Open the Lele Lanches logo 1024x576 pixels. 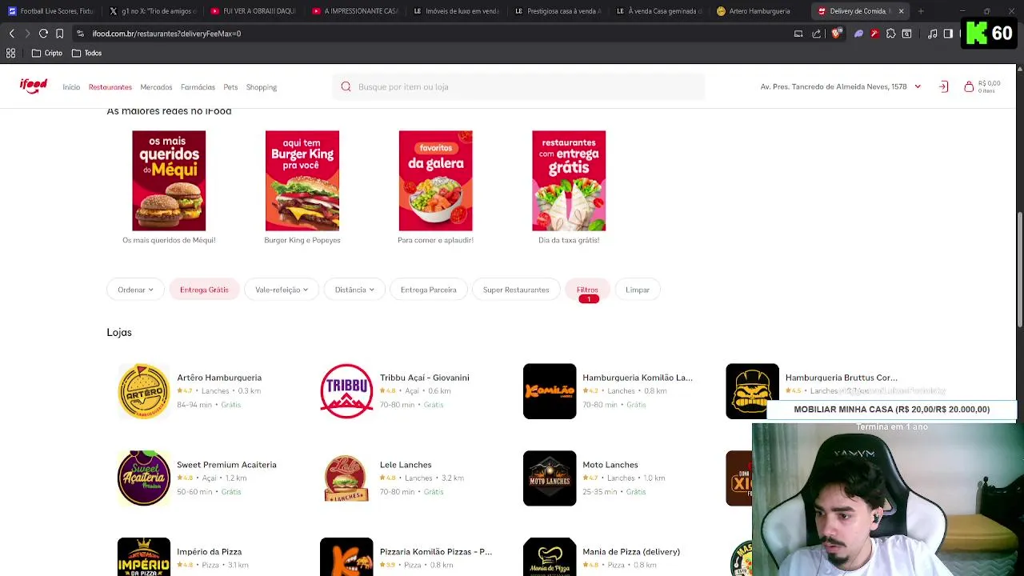[x=346, y=478]
